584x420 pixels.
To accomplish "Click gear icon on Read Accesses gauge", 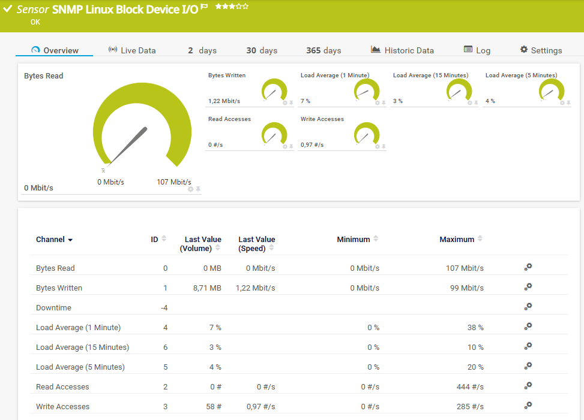I will coord(285,147).
